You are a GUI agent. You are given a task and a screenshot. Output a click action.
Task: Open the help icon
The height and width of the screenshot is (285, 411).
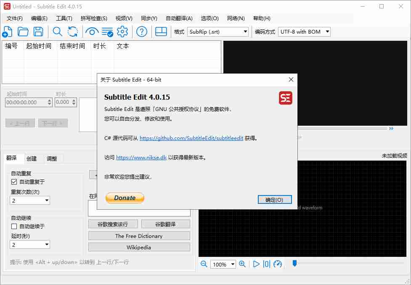pos(142,32)
